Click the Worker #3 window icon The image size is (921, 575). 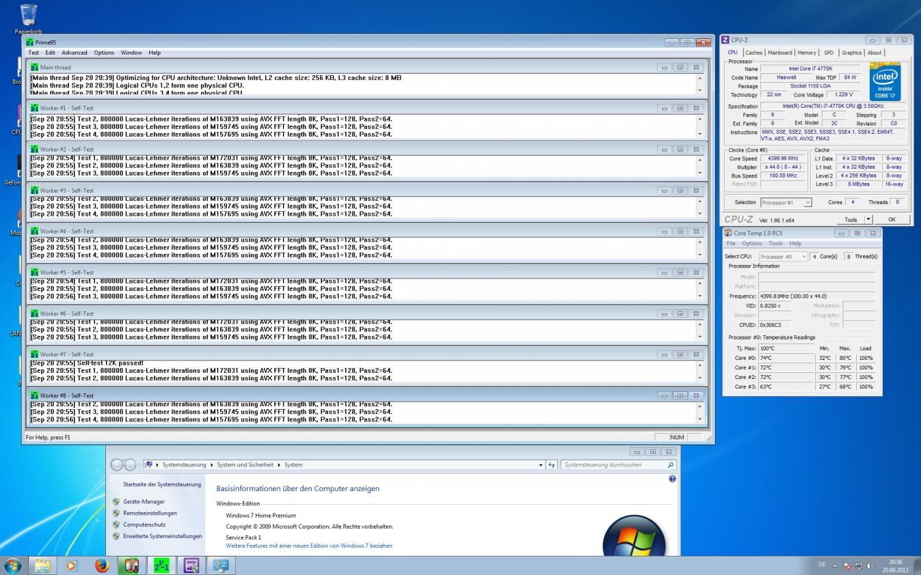(x=35, y=191)
